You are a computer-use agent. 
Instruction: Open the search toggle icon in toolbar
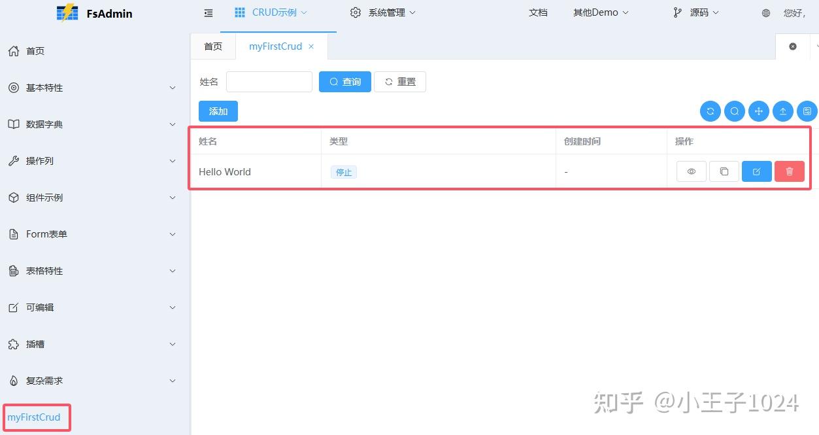(x=735, y=111)
